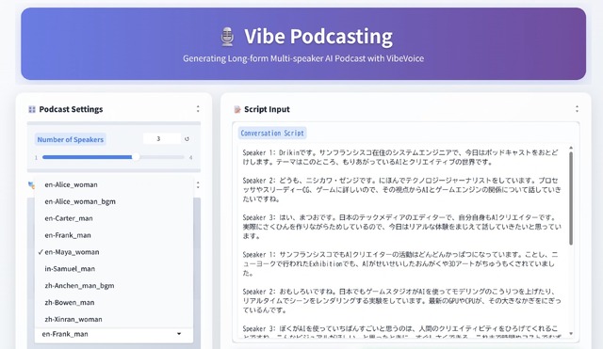
Task: Select in-Samuel_man voice option
Action: tap(114, 269)
